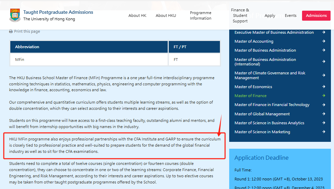The width and height of the screenshot is (334, 189).
Task: Click arrow beside Executive Master of Business Administration
Action: tap(324, 32)
